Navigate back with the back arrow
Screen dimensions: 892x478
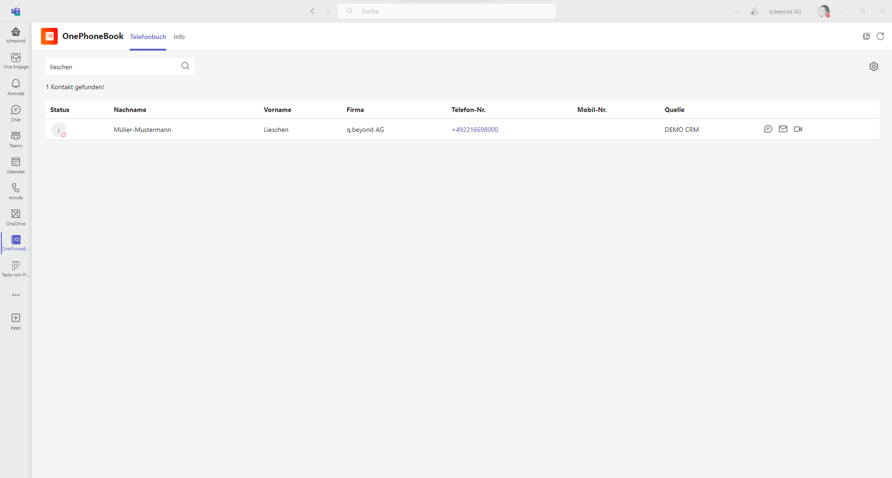[x=312, y=11]
